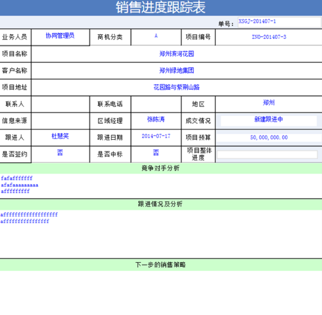Click the 项目名称 value 郑州滨河花园
322x315 pixels.
[177, 54]
